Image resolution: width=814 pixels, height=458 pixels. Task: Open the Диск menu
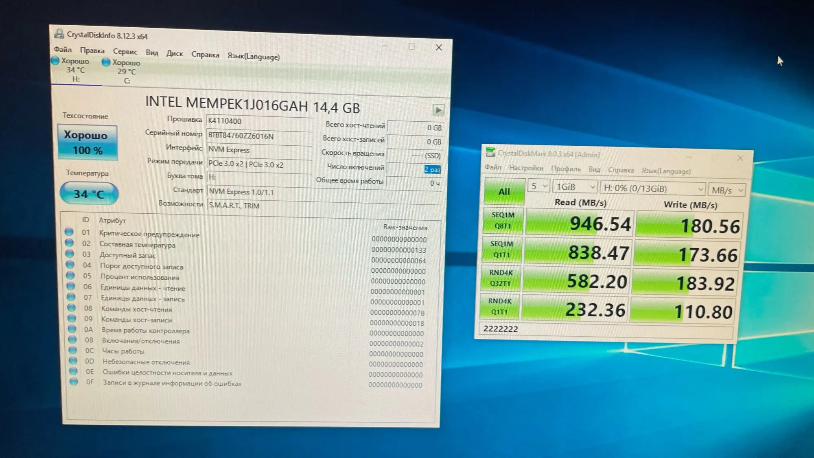click(x=175, y=53)
